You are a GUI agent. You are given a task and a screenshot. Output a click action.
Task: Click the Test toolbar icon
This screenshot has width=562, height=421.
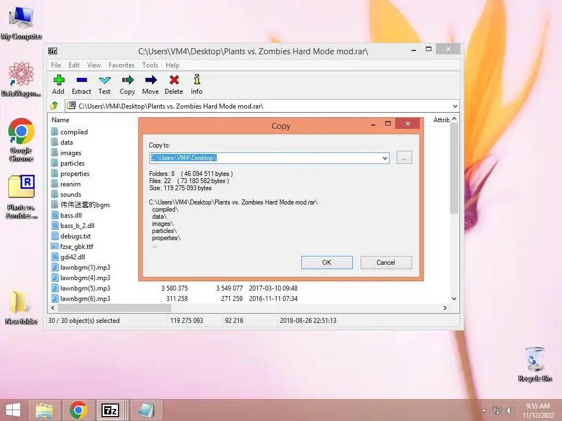[x=104, y=84]
